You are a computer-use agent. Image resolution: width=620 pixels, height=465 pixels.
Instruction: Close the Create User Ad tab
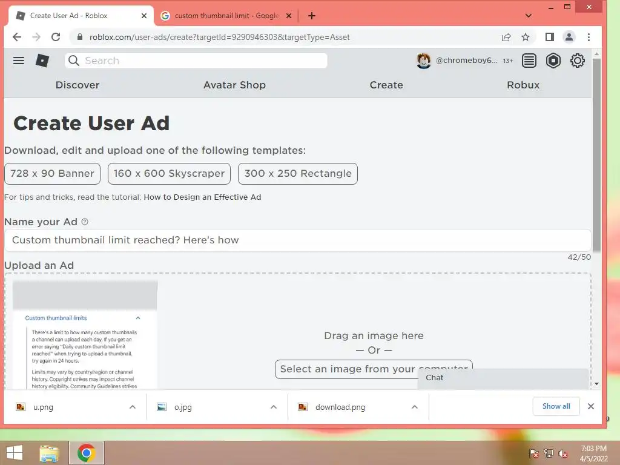(144, 16)
